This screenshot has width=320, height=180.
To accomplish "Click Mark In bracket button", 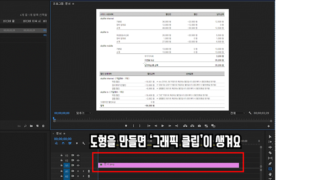I will tap(133, 126).
